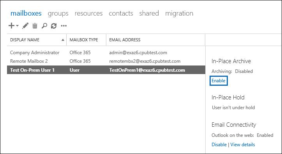Click the refresh icon
The width and height of the screenshot is (282, 154).
(x=54, y=26)
